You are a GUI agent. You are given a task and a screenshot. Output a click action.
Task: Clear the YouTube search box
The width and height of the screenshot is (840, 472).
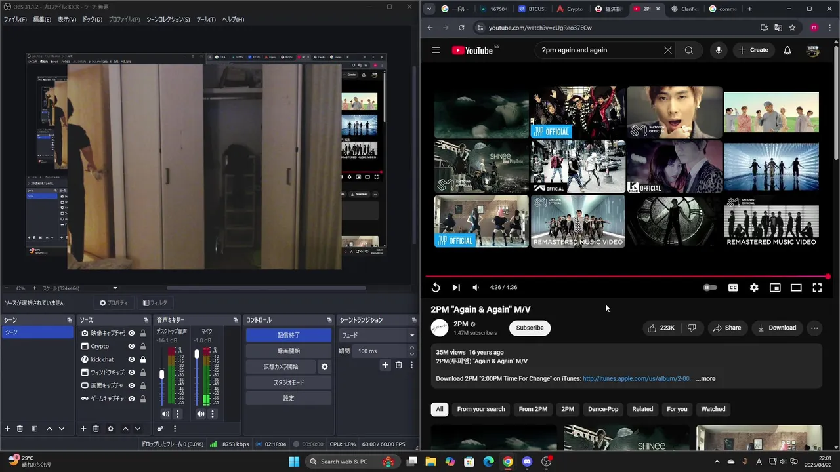(x=668, y=50)
